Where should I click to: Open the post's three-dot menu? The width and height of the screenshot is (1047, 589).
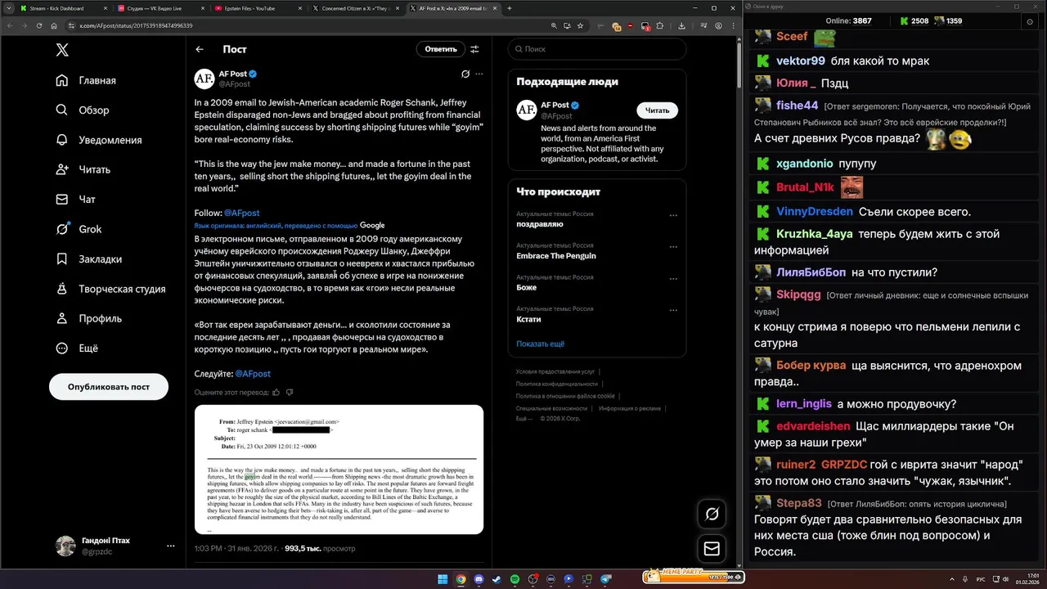point(479,74)
